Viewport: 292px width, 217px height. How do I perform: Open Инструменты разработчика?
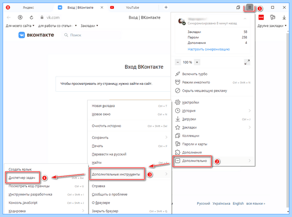click(x=46, y=194)
